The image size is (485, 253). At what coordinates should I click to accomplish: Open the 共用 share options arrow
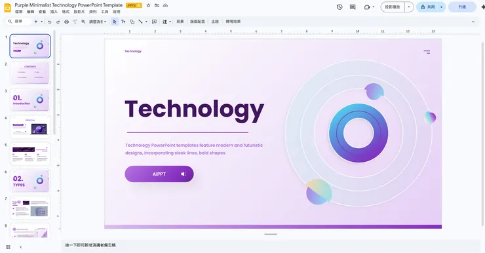coord(441,7)
